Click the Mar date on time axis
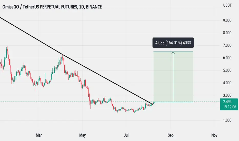Image resolution: width=239 pixels, height=141 pixels. [39, 135]
